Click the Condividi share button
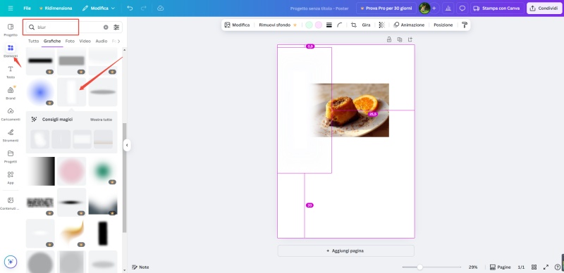Image resolution: width=564 pixels, height=273 pixels. (x=544, y=8)
